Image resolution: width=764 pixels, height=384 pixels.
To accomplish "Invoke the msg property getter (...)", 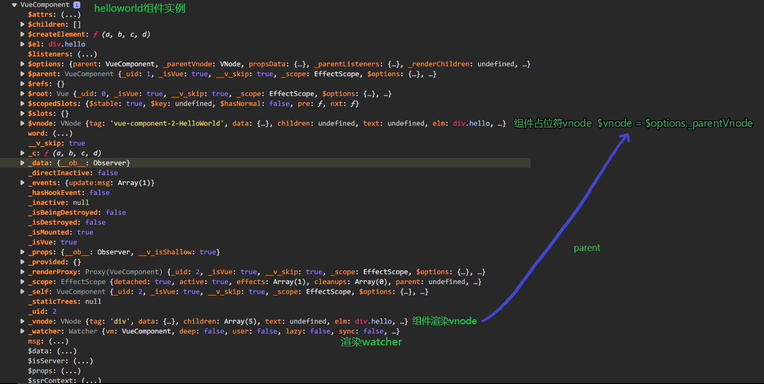I will pyautogui.click(x=58, y=341).
